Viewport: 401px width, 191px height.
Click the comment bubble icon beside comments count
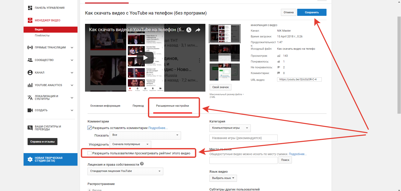click(x=279, y=73)
